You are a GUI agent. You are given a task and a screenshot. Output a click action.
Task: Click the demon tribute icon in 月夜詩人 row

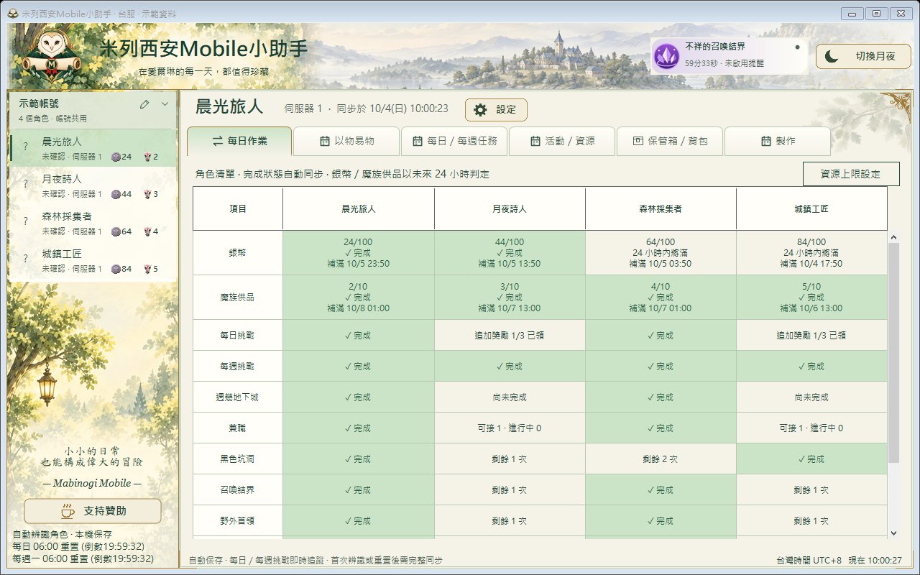pos(147,194)
